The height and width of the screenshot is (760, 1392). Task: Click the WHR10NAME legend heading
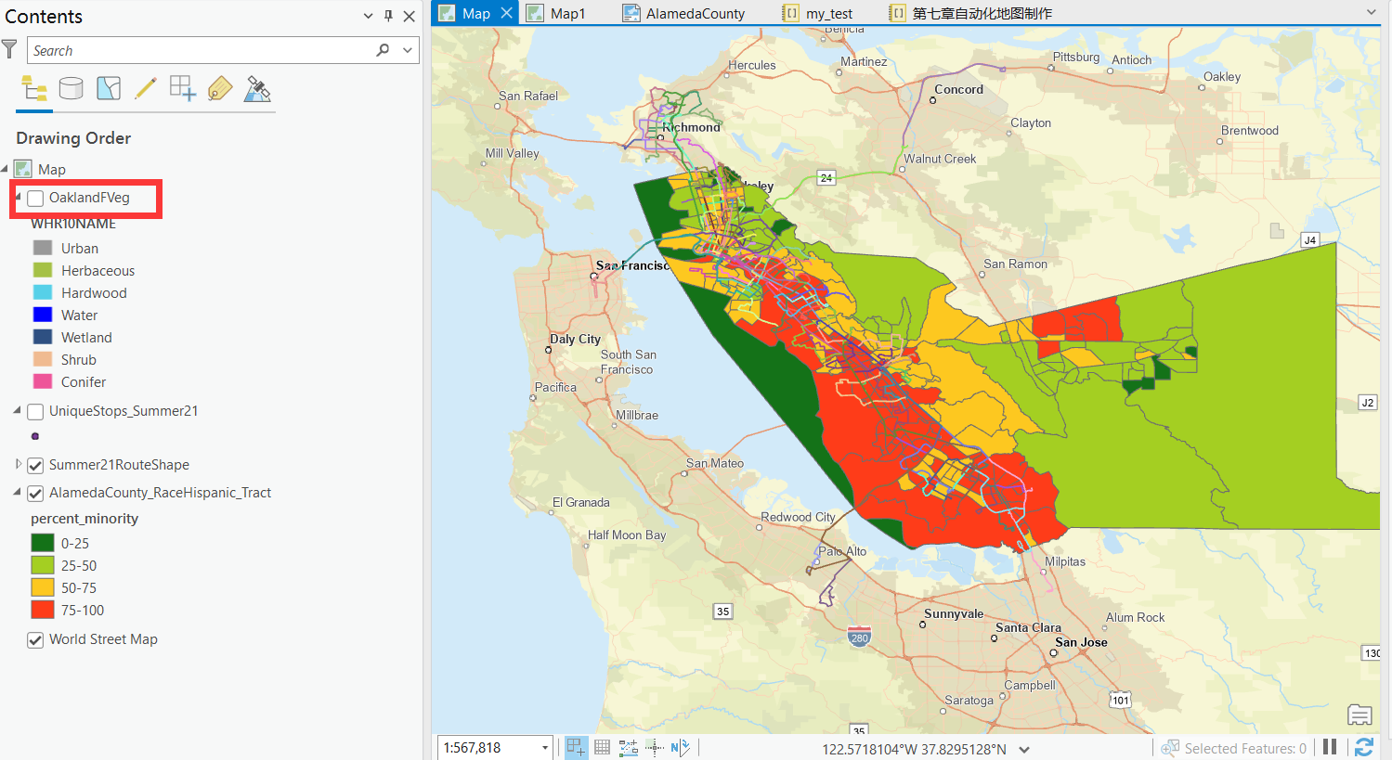73,224
